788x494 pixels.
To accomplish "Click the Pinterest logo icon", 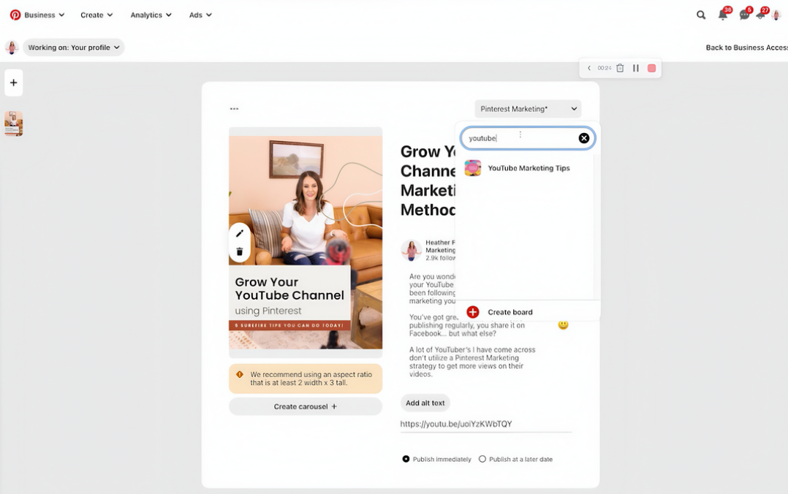I will point(15,15).
